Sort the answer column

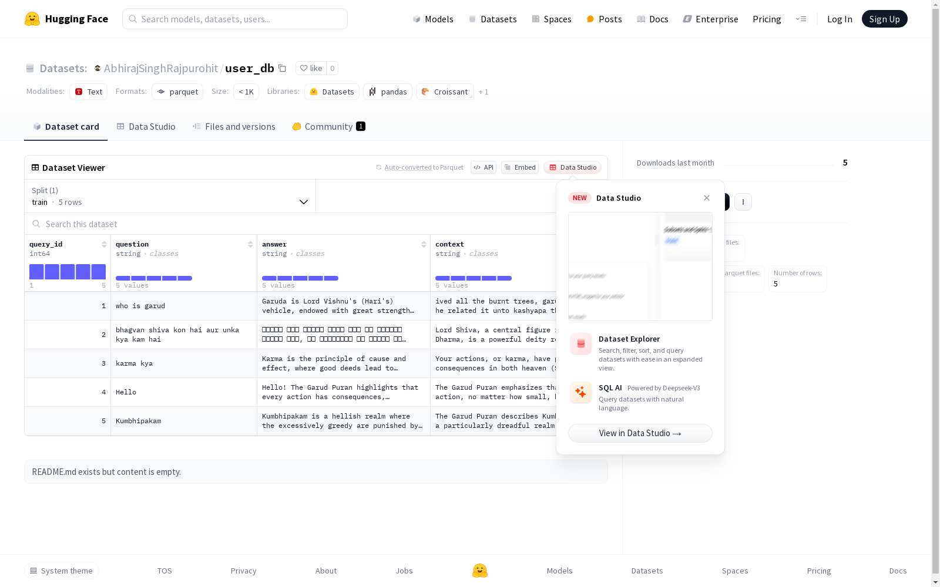[x=424, y=244]
